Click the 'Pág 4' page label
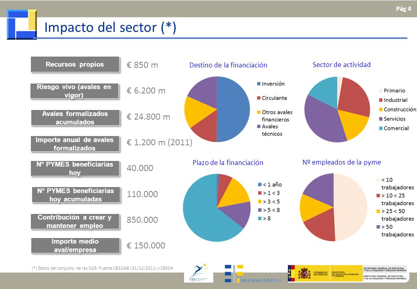The height and width of the screenshot is (289, 417). click(403, 9)
